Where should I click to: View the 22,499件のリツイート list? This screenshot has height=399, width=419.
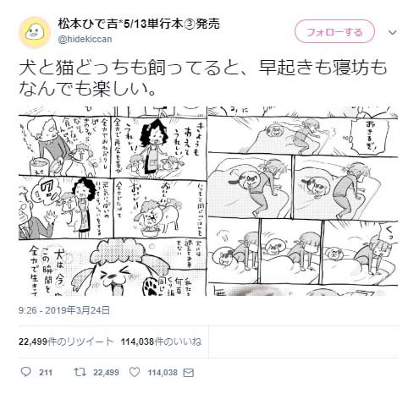(66, 342)
